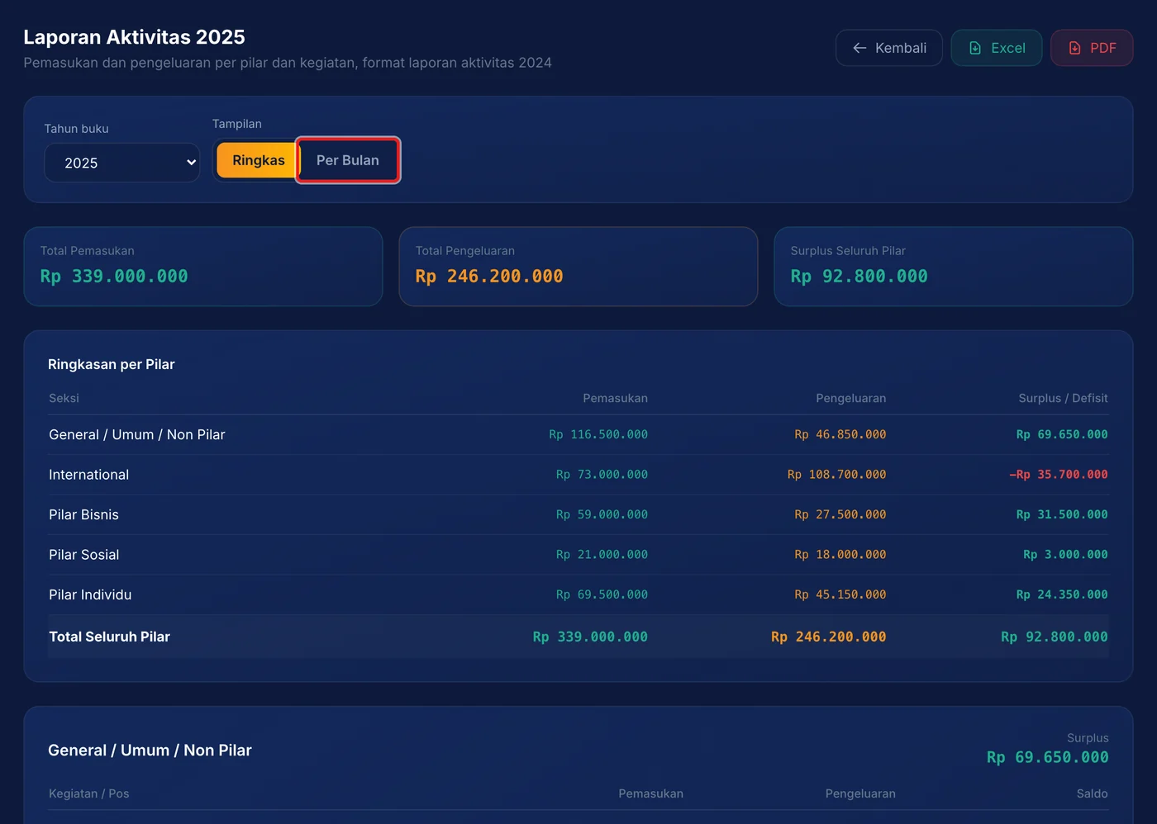The width and height of the screenshot is (1157, 824).
Task: Click the Seksi column header
Action: point(64,398)
